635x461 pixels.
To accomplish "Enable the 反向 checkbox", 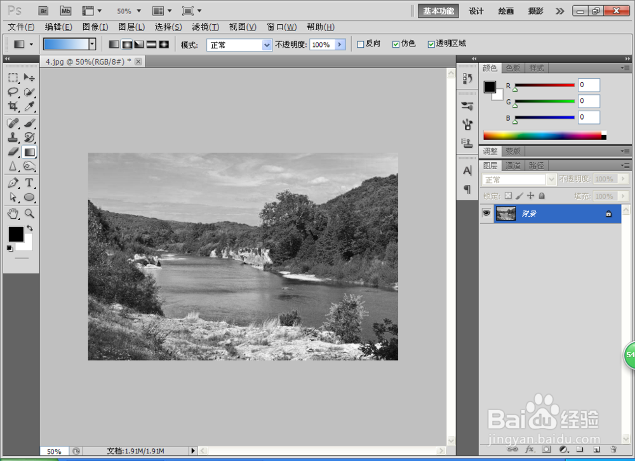I will click(361, 45).
